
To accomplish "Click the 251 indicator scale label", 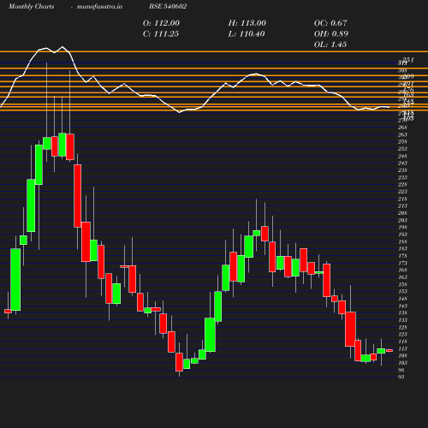I will pos(408,60).
